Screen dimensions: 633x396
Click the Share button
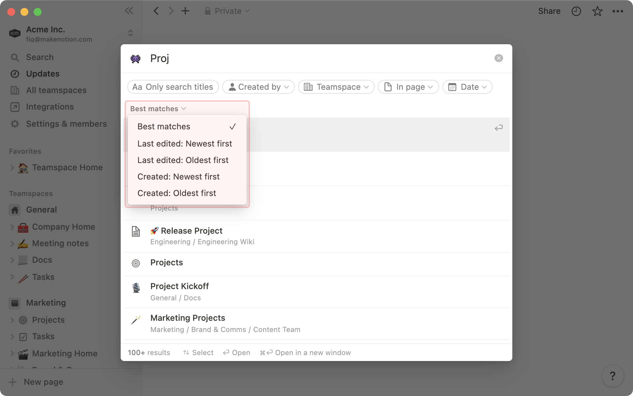pos(549,11)
